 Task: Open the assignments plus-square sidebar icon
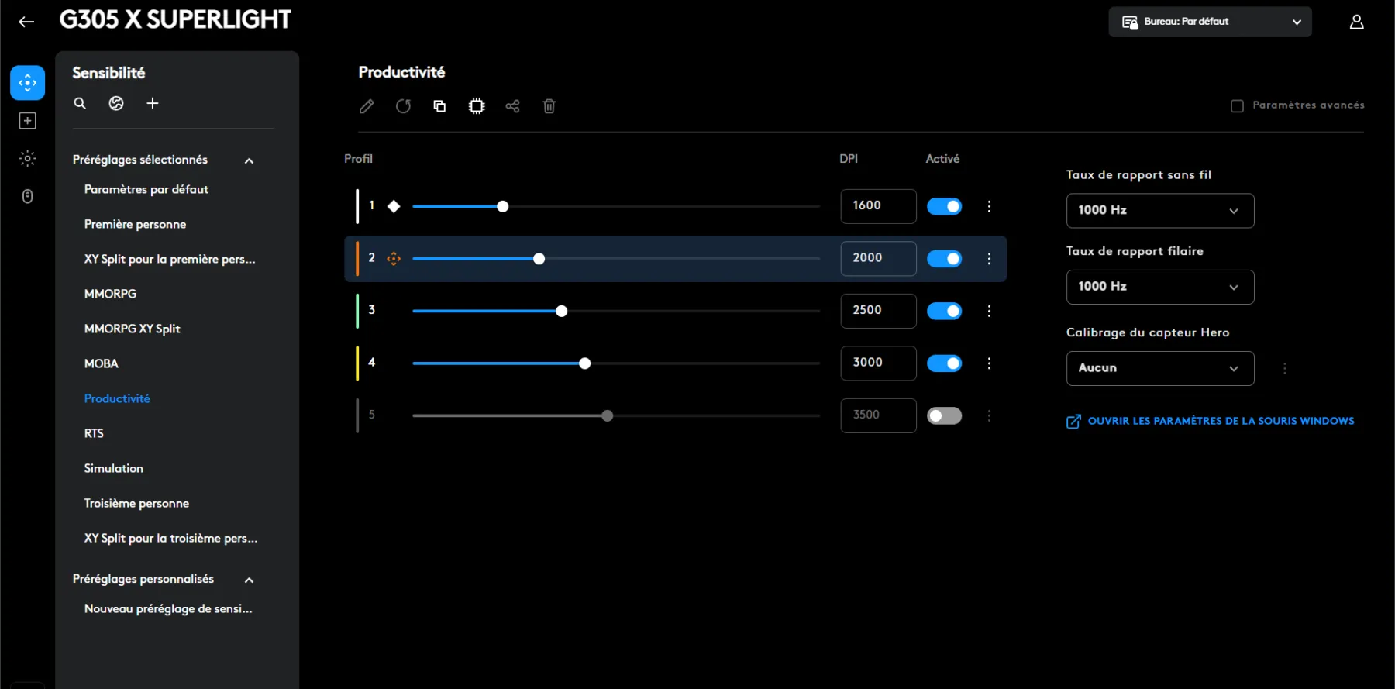pos(27,121)
